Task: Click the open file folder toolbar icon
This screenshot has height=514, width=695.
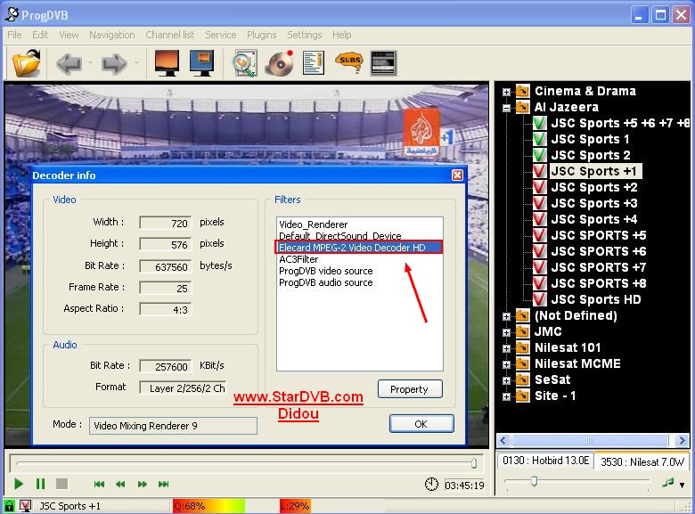Action: 27,63
